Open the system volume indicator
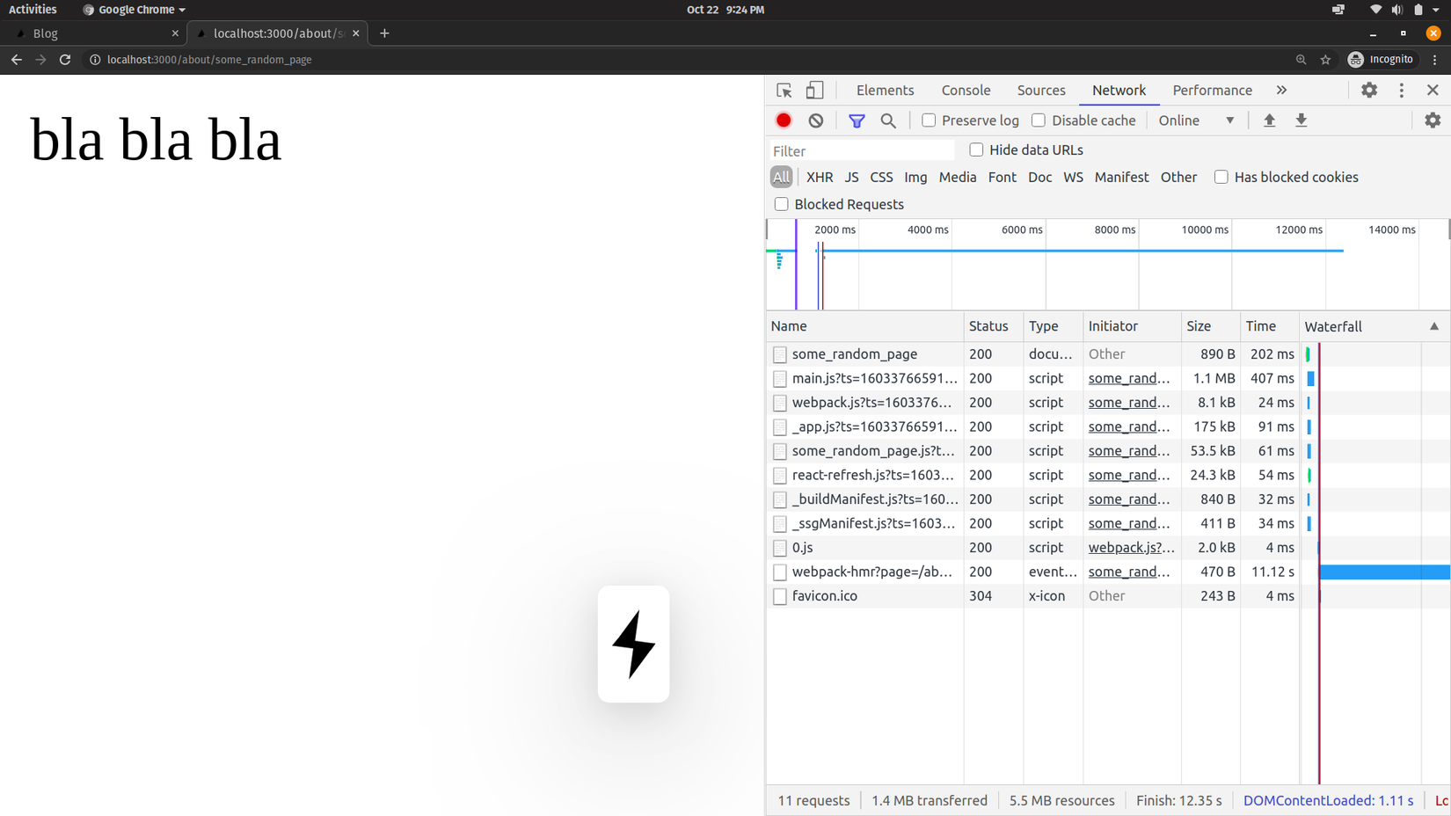The height and width of the screenshot is (816, 1451). [1397, 10]
